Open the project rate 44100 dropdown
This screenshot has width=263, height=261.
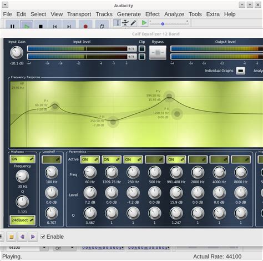coord(44,248)
